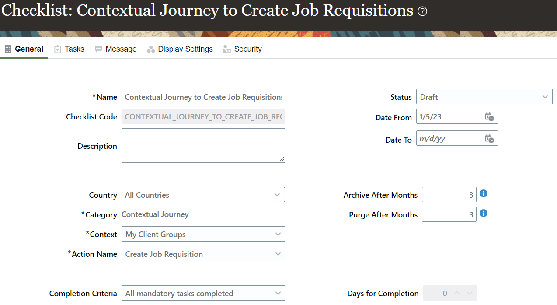This screenshot has height=305, width=557.
Task: Focus the Archive After Months field
Action: click(449, 195)
